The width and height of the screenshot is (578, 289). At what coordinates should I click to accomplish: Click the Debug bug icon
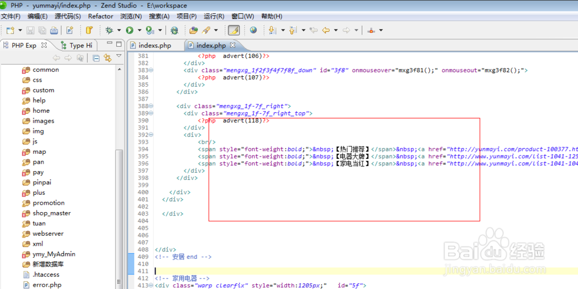coord(109,30)
